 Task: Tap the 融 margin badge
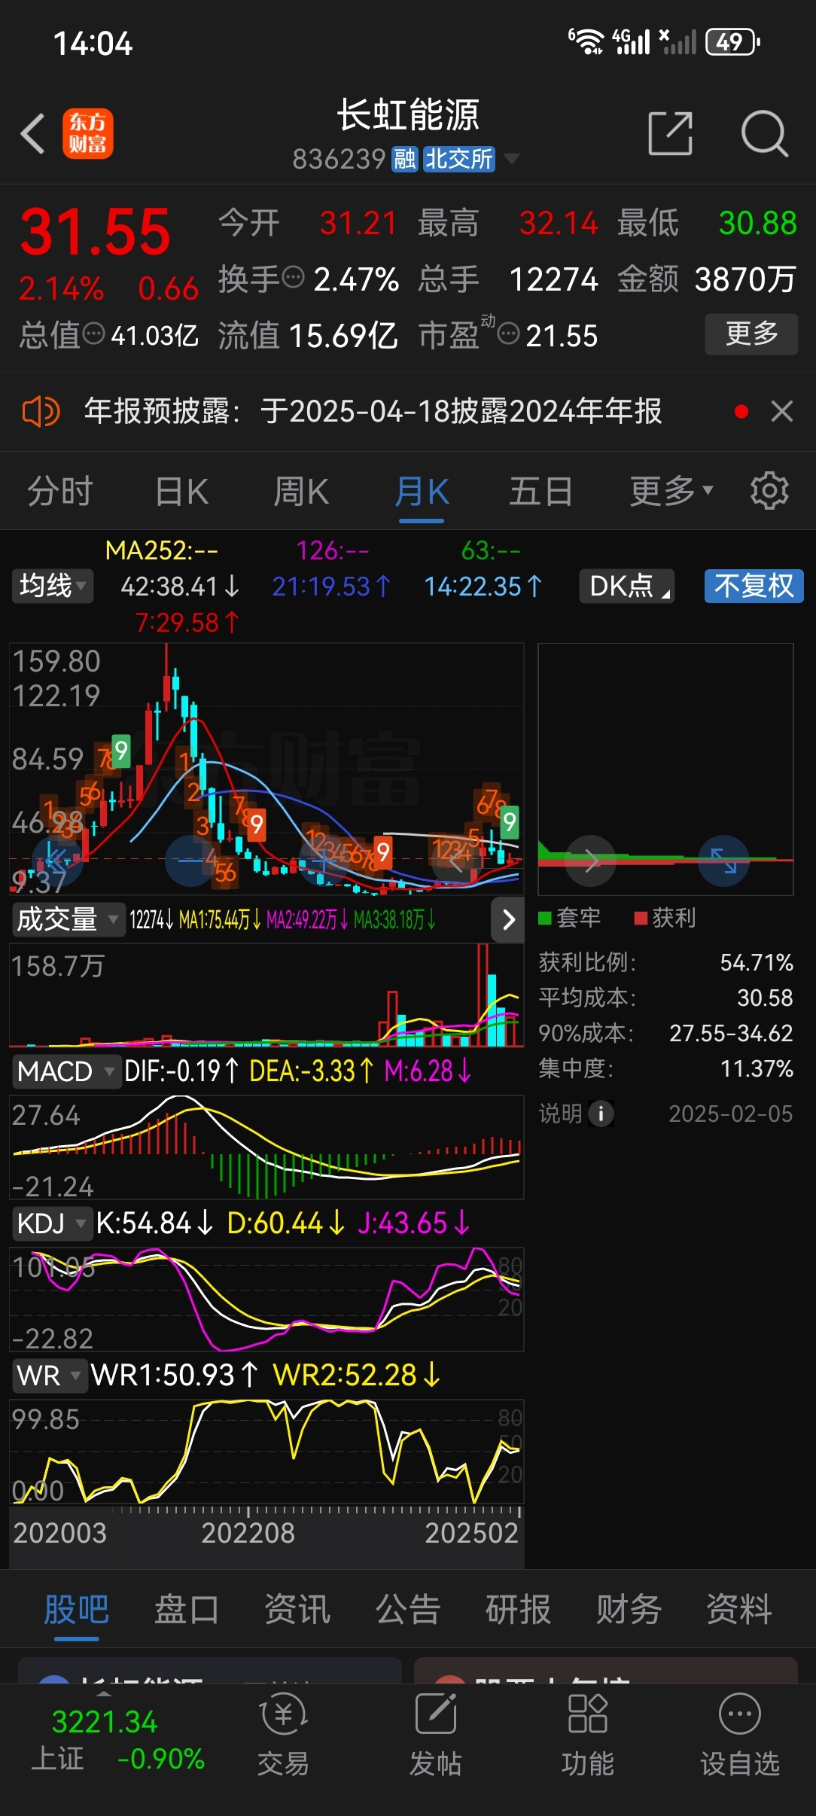[x=404, y=159]
